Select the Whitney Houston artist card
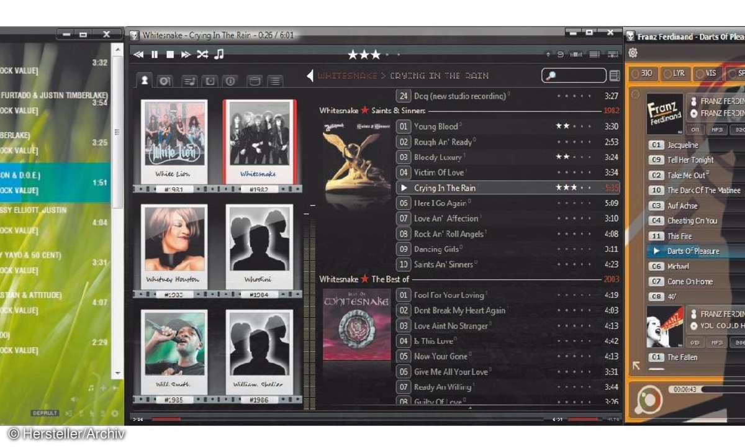This screenshot has height=447, width=745. pos(174,246)
